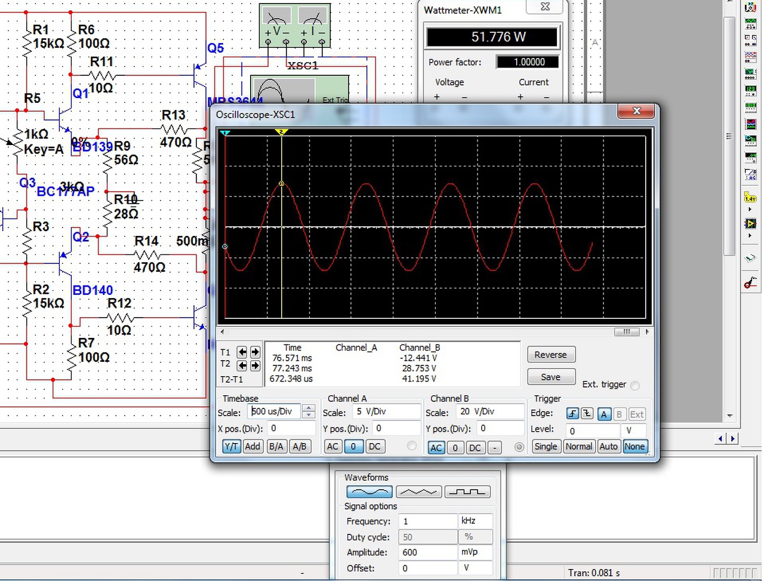Screen dimensions: 764x581
Task: Select the Channel B terminal radio button
Action: pyautogui.click(x=519, y=447)
